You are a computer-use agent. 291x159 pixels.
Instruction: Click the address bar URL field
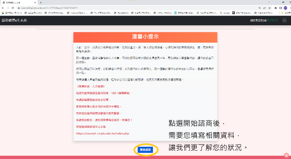tap(137, 8)
